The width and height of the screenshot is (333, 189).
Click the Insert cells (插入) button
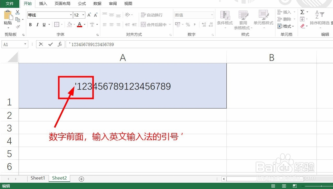coord(284,12)
